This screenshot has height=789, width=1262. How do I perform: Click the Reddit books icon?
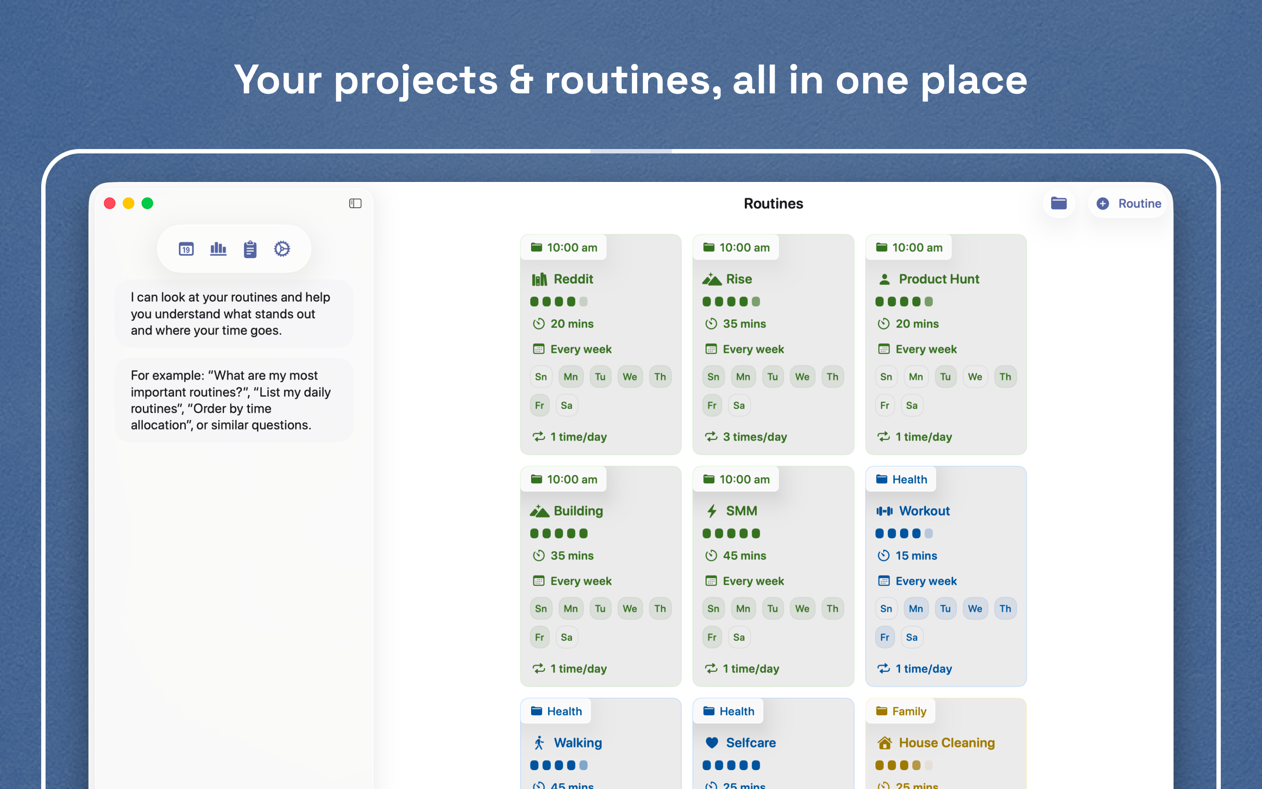pyautogui.click(x=539, y=279)
